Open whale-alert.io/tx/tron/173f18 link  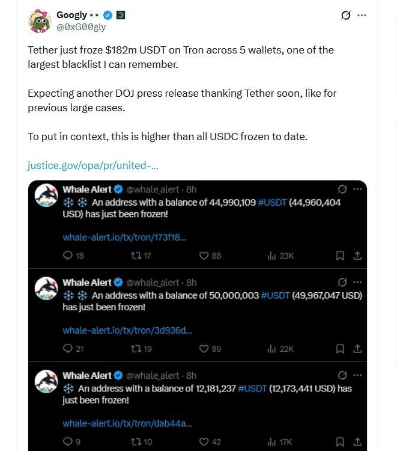(124, 237)
